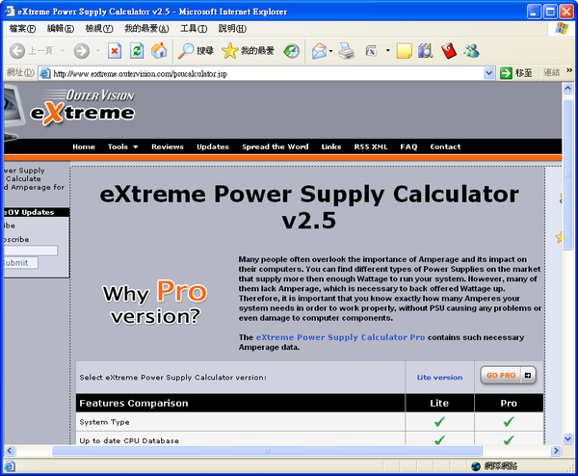578x476 pixels.
Task: Open the Links nav item
Action: pos(331,146)
